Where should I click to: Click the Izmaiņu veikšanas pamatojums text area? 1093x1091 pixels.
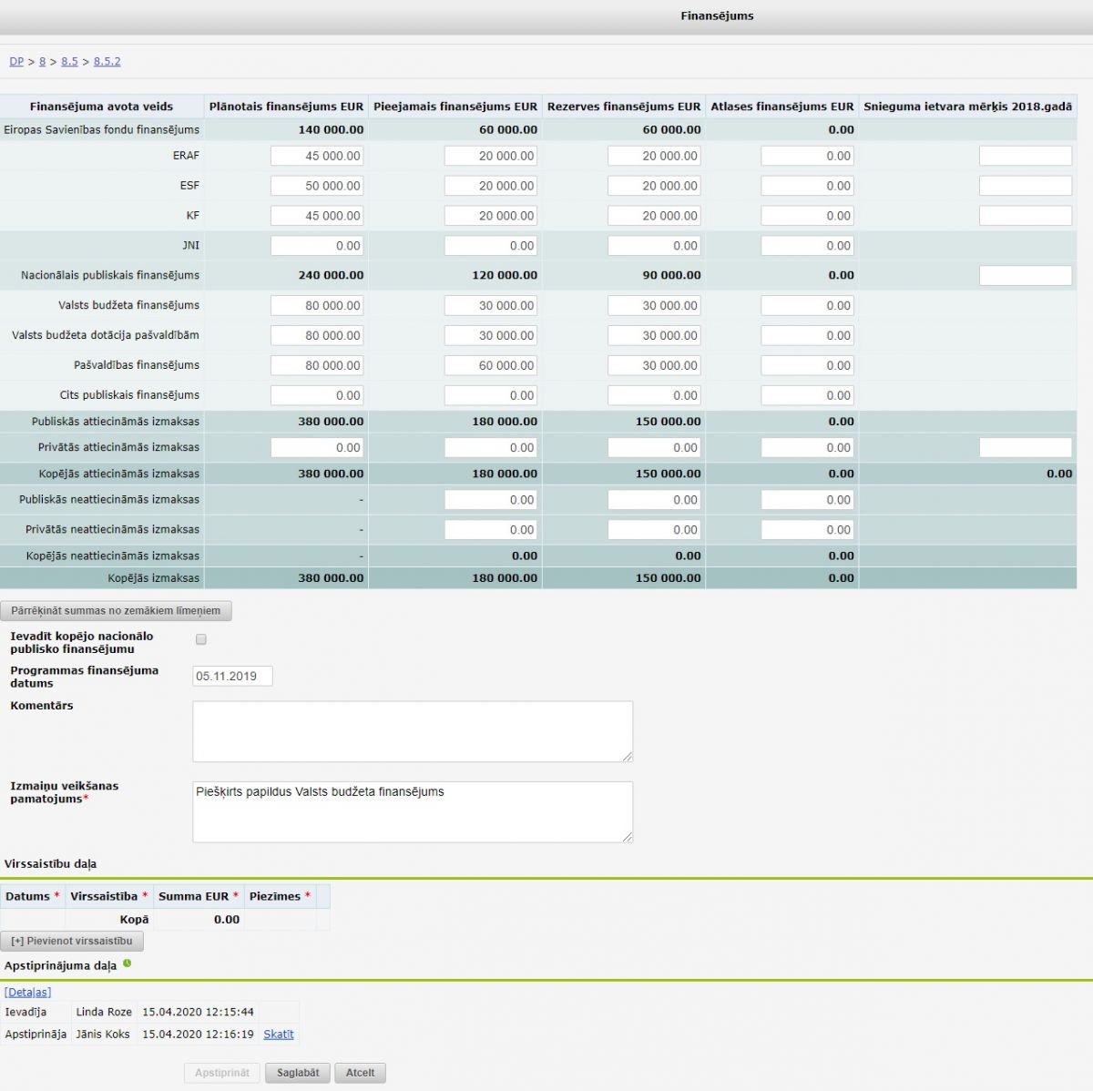click(x=412, y=811)
